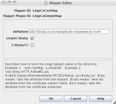
Task: Disable the createCAEntry checkbox
Action: click(x=32, y=38)
